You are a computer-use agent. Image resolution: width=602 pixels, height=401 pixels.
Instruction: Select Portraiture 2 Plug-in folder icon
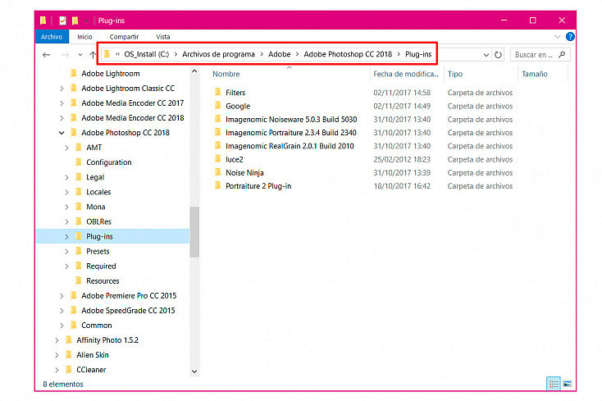tap(218, 185)
